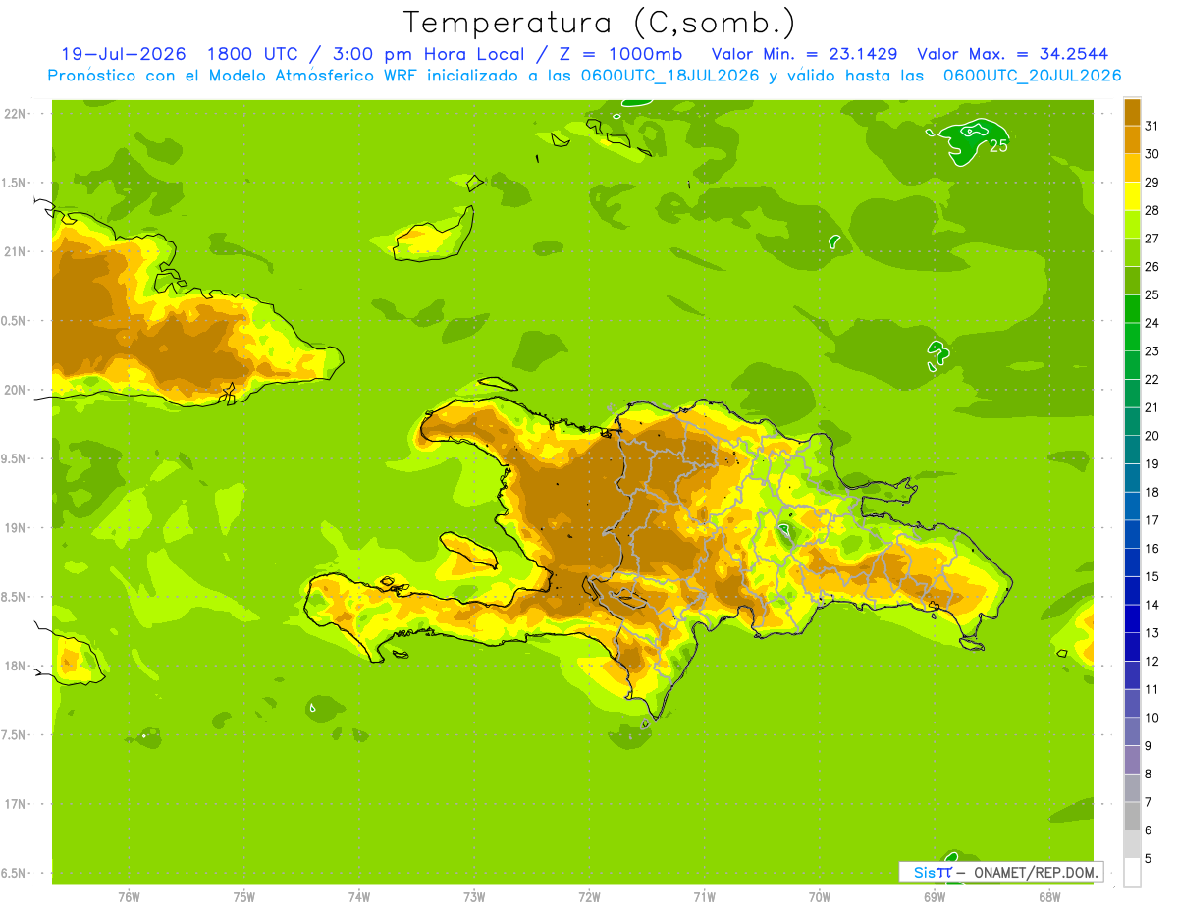Click the "71W" longitude axis label
The height and width of the screenshot is (910, 1178).
(x=704, y=897)
